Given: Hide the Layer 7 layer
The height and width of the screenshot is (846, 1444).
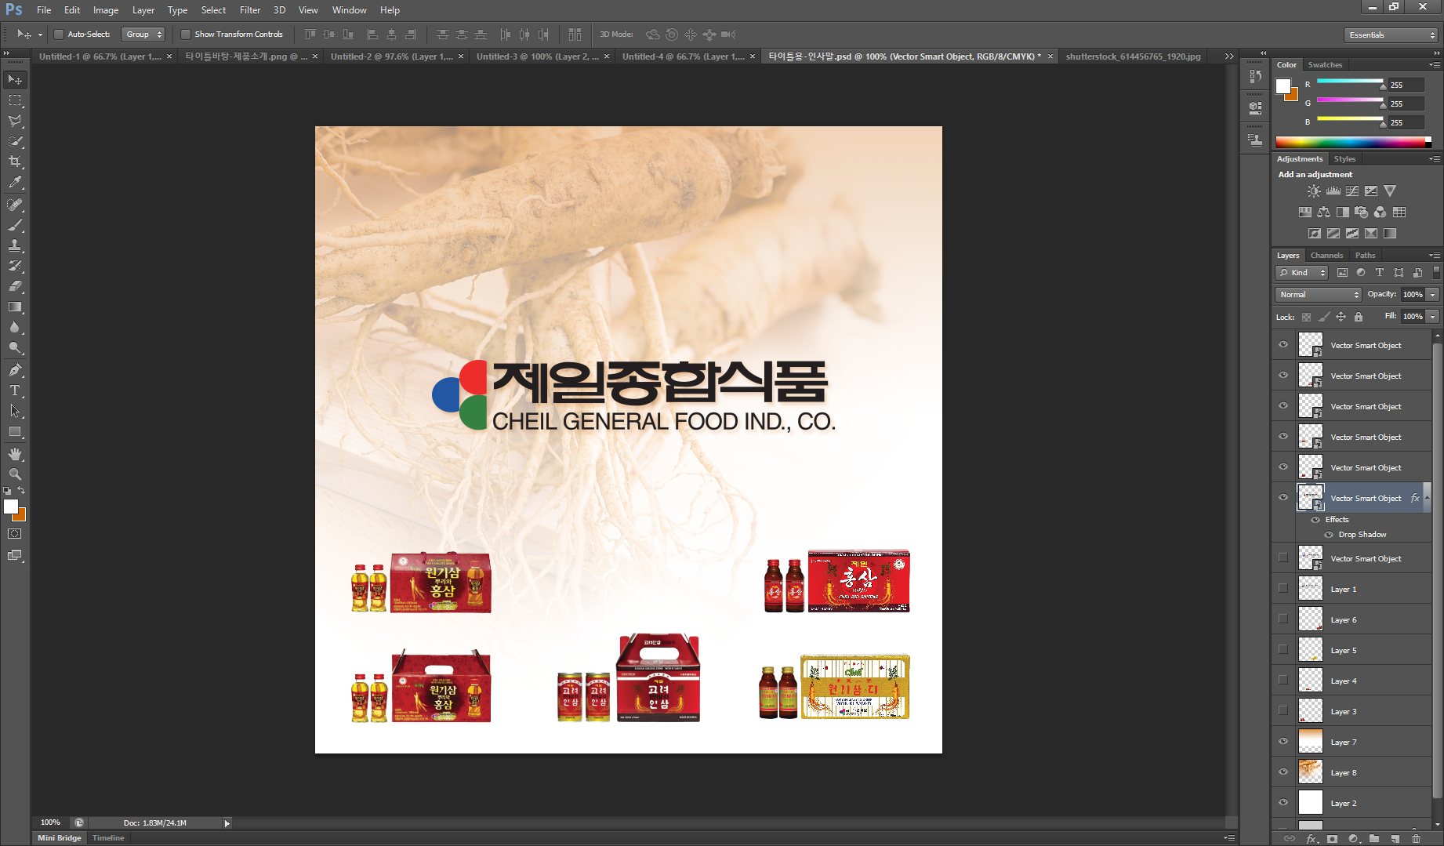Looking at the screenshot, I should pos(1283,742).
